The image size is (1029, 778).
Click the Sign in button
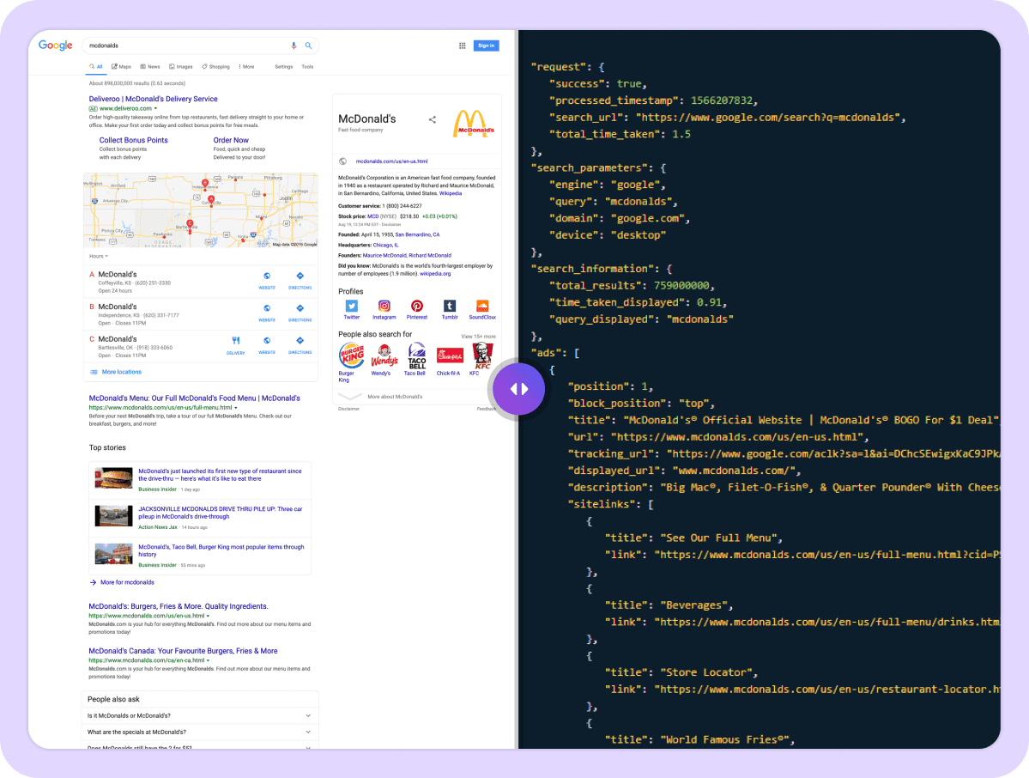487,46
